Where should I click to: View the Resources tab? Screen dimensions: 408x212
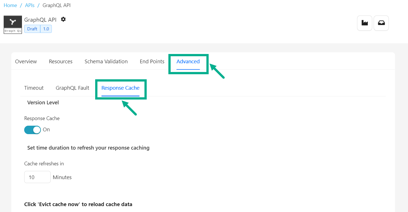click(x=61, y=61)
